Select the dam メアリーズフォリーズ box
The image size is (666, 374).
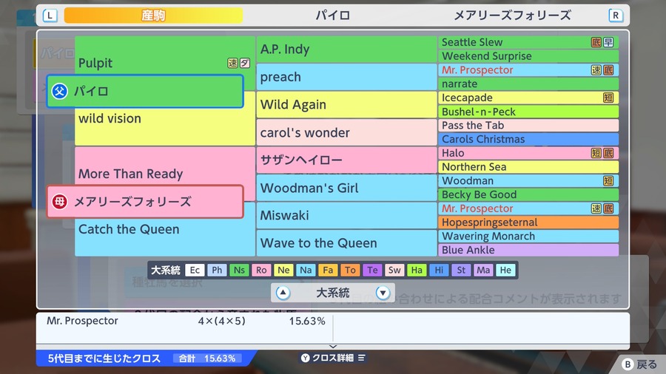[x=145, y=202]
